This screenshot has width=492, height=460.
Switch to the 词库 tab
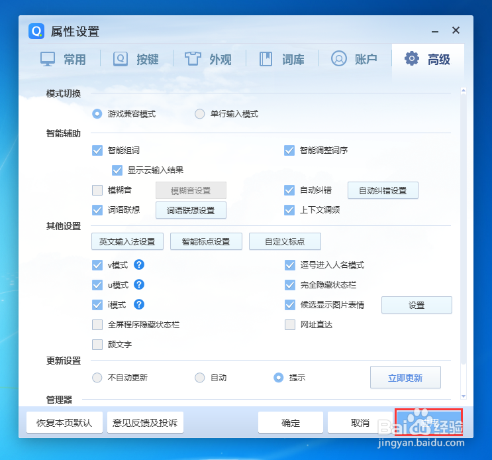coord(282,59)
